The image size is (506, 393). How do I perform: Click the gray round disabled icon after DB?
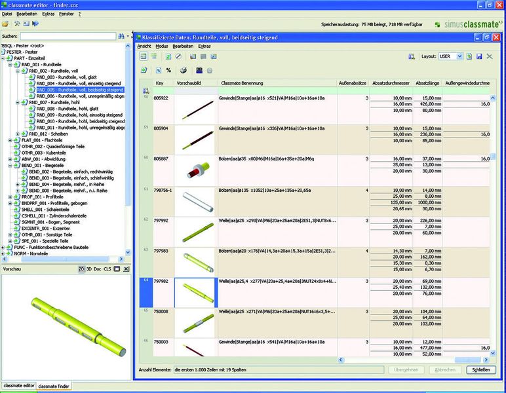pyautogui.click(x=210, y=71)
